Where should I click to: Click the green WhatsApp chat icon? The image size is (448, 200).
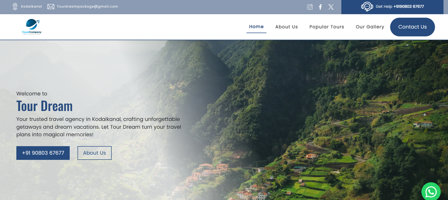(431, 191)
